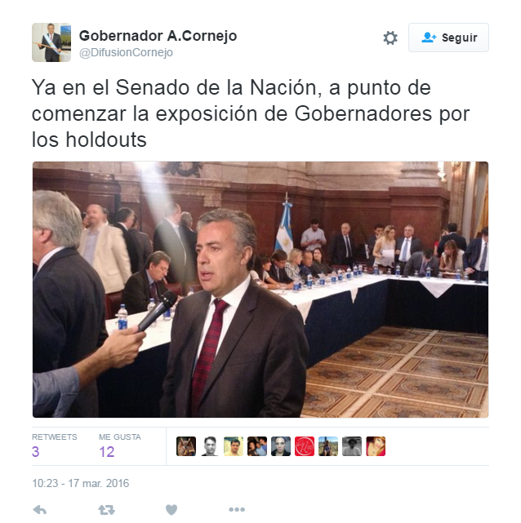Open the owl avatar liker profile
Viewport: 521px width, 523px height.
coord(186,446)
